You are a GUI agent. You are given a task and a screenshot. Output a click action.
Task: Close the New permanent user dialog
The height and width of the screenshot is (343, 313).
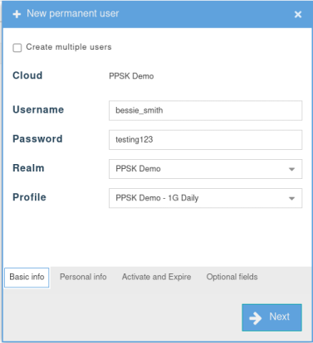click(x=298, y=14)
